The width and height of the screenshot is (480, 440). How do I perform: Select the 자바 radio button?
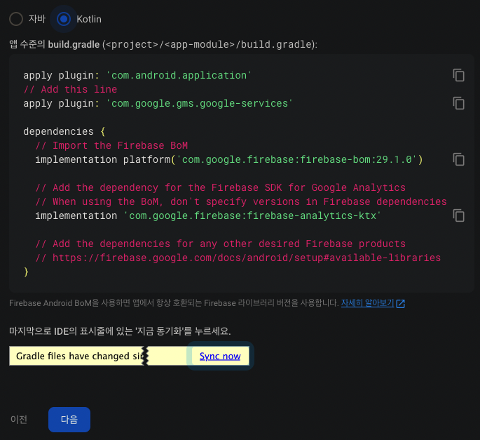point(16,19)
